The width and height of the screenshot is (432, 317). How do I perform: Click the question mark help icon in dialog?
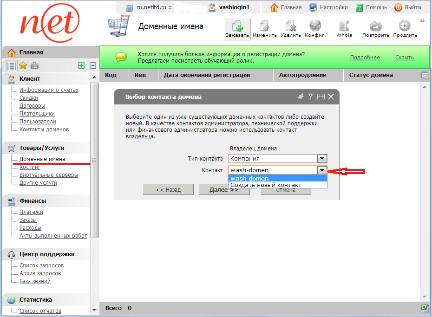pos(310,97)
